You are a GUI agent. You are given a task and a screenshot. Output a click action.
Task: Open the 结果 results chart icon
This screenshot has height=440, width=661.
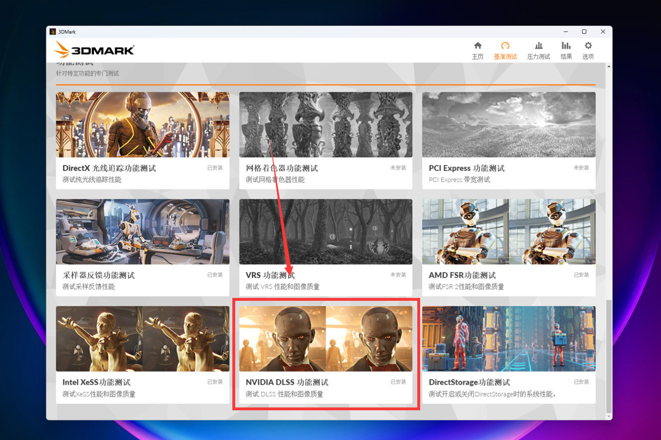click(x=566, y=46)
